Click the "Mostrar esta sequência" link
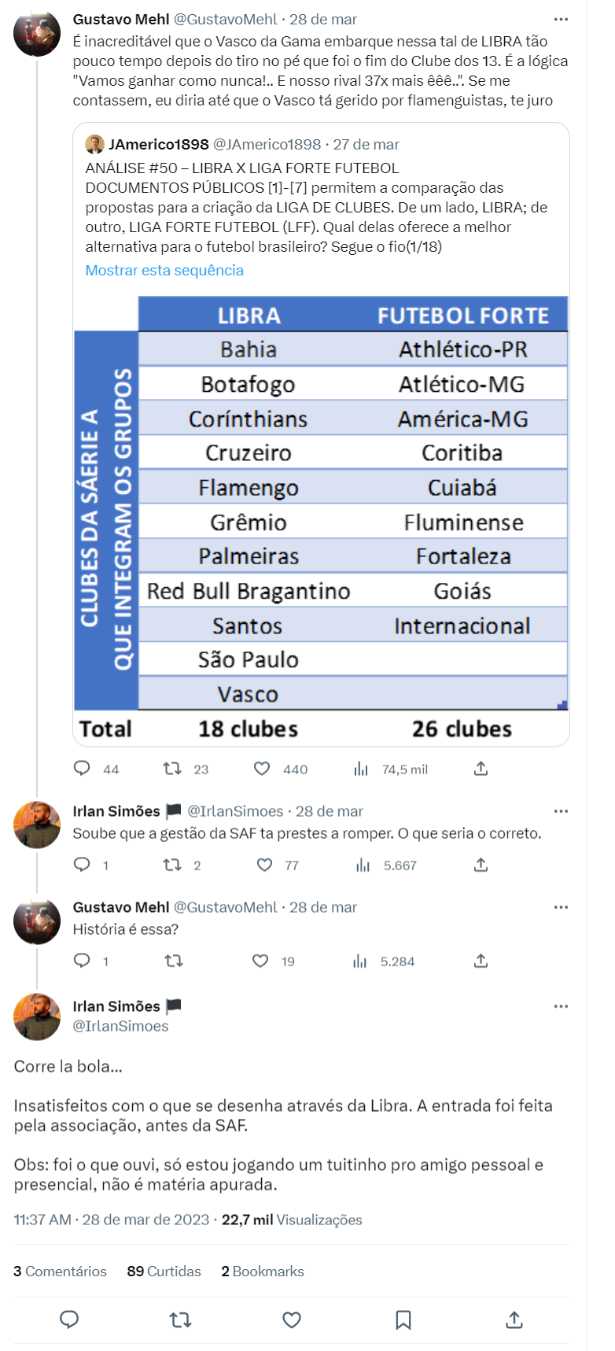The height and width of the screenshot is (1351, 615). (x=164, y=270)
